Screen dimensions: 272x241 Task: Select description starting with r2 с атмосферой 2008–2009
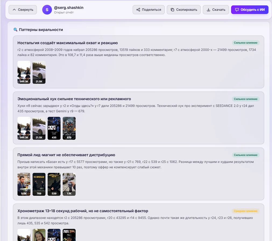(137, 52)
